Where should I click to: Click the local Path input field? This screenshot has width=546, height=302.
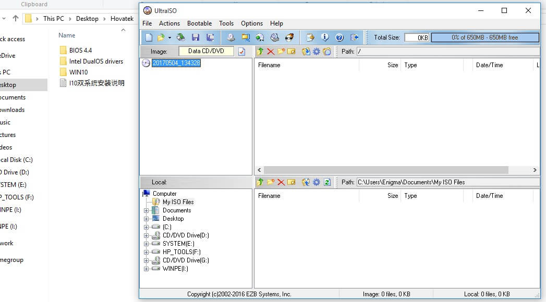[447, 182]
